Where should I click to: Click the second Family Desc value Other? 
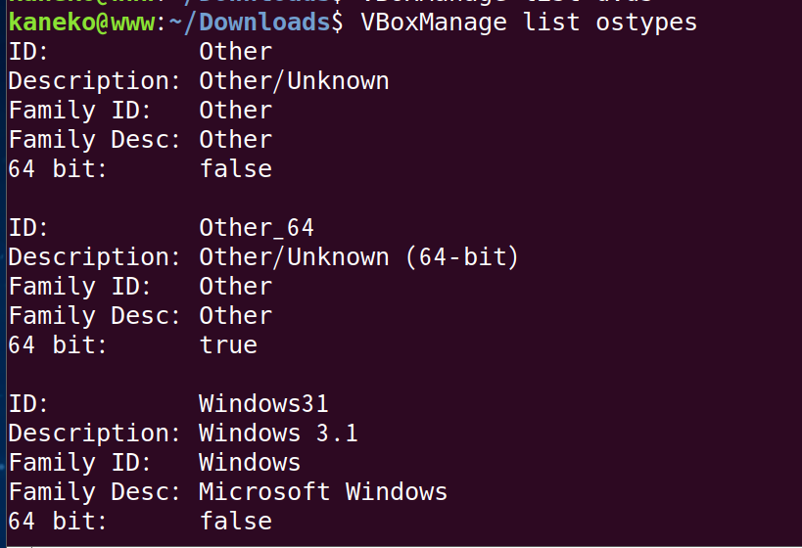[x=236, y=316]
